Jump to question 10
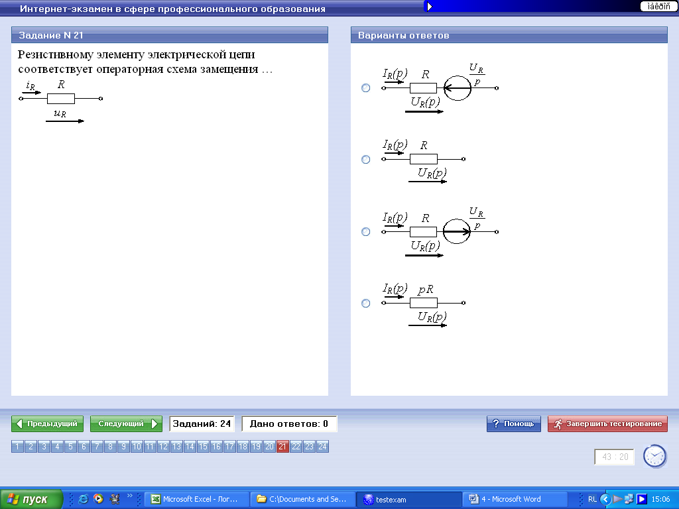679x509 pixels. 137,446
